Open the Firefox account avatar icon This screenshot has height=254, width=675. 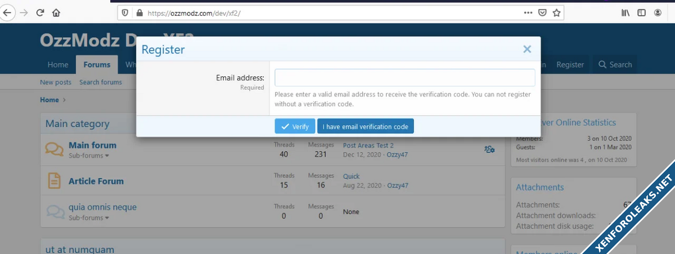[658, 12]
